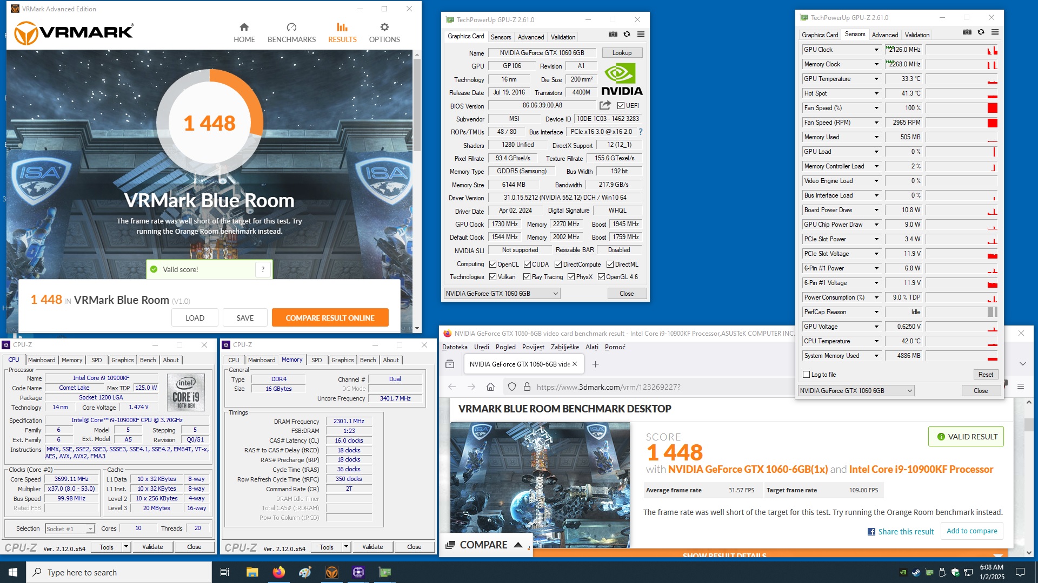Screen dimensions: 1038x583
Task: Click Reset button in GPU-Z Sensors
Action: click(x=986, y=375)
